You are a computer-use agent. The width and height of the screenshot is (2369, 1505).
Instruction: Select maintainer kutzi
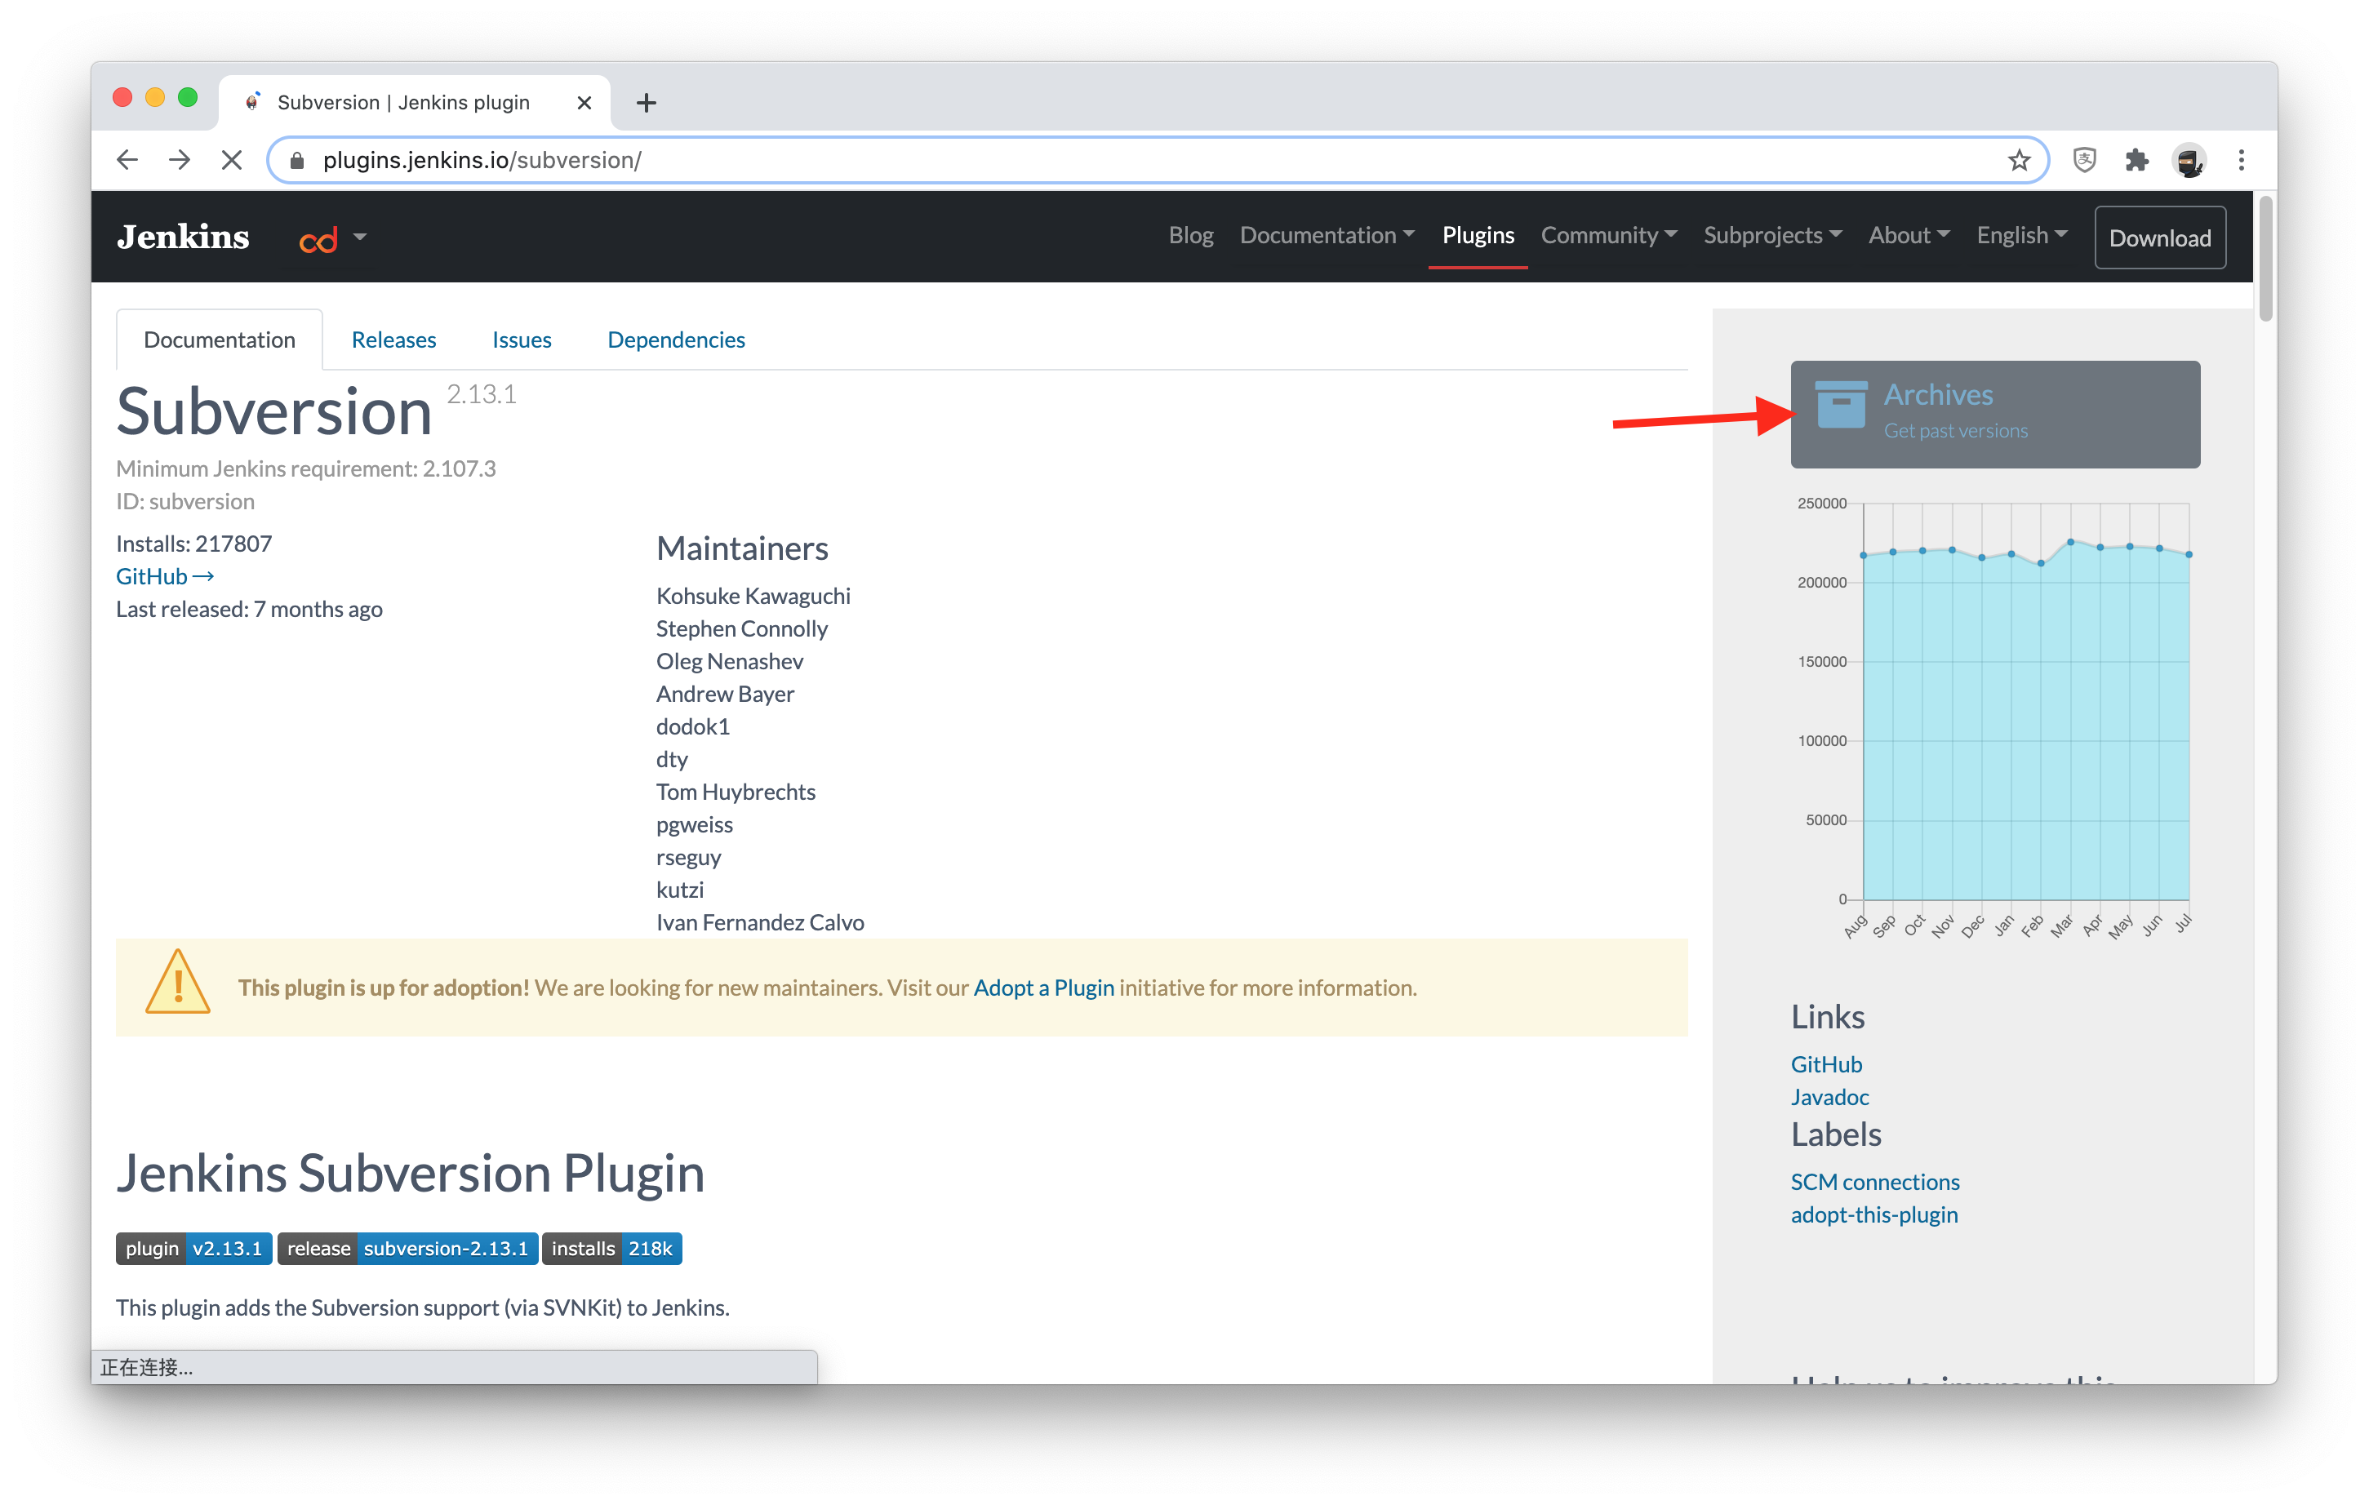tap(679, 890)
